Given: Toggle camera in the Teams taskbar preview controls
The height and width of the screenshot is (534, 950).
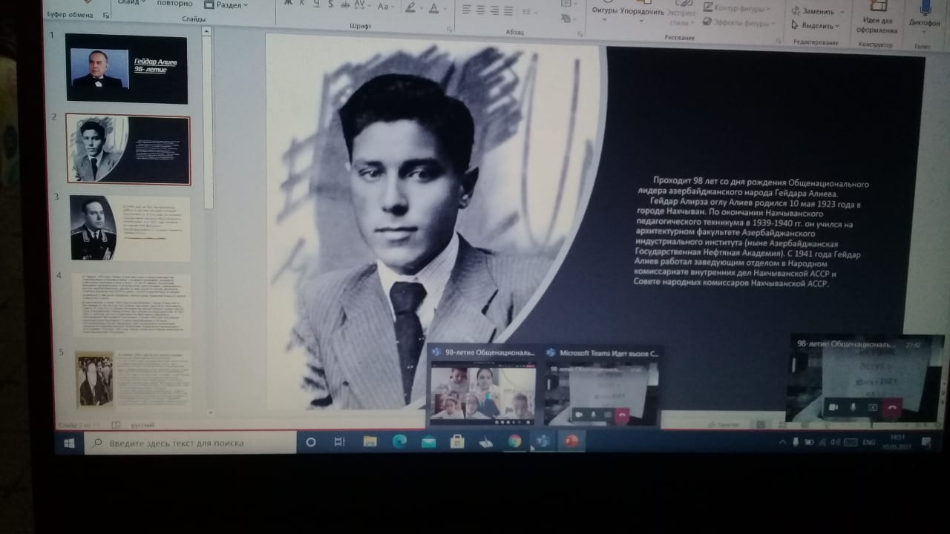Looking at the screenshot, I should coord(577,415).
